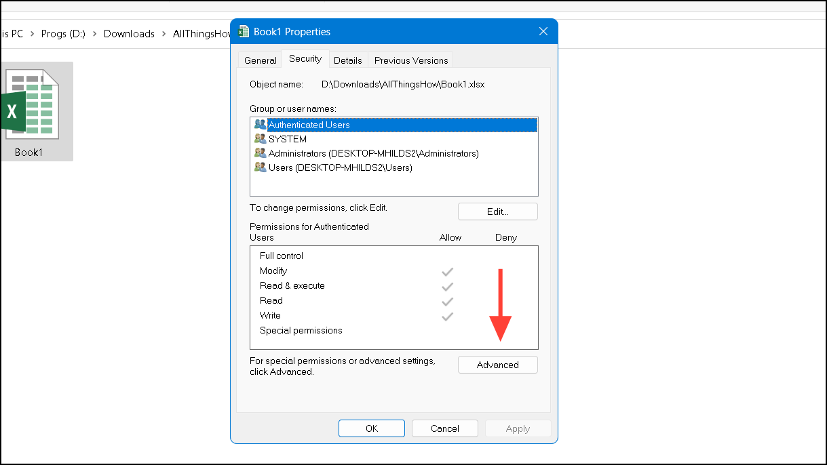Open Advanced security settings
This screenshot has height=465, width=827.
pos(497,364)
